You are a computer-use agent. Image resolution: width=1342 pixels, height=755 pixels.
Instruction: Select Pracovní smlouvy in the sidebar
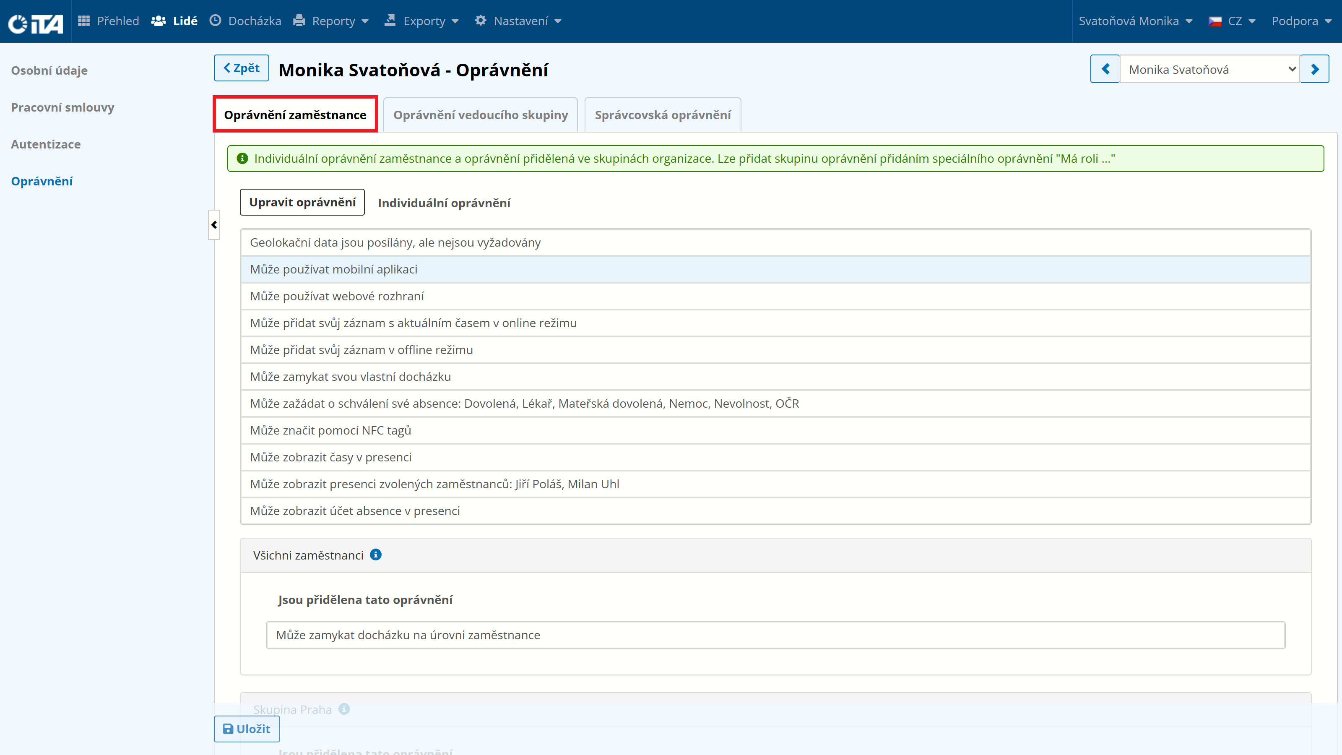pos(62,107)
